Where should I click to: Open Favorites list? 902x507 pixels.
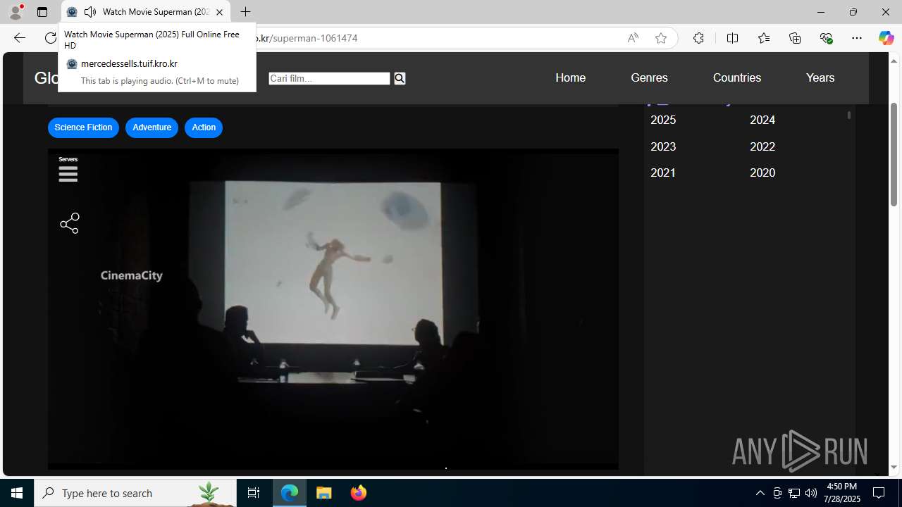click(x=763, y=38)
